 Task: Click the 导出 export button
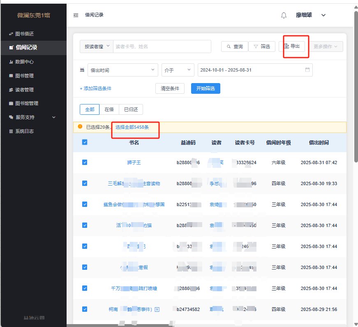293,46
